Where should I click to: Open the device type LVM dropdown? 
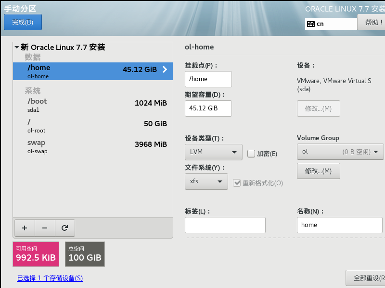tap(213, 152)
